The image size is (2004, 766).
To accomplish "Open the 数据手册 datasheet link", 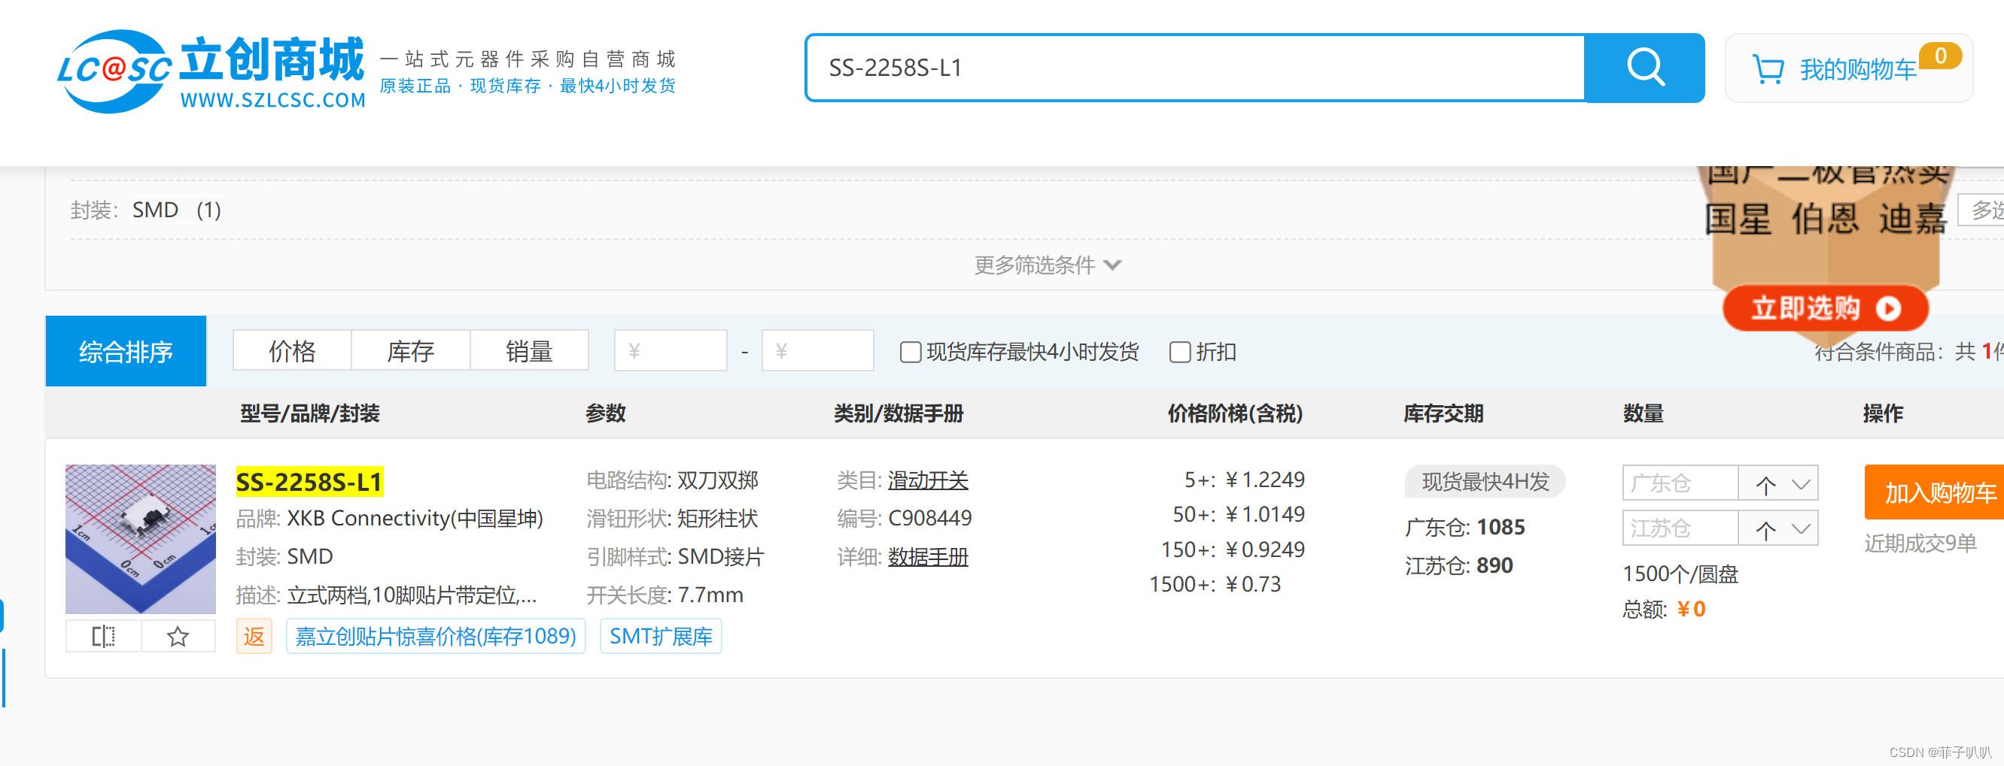I will coord(928,556).
